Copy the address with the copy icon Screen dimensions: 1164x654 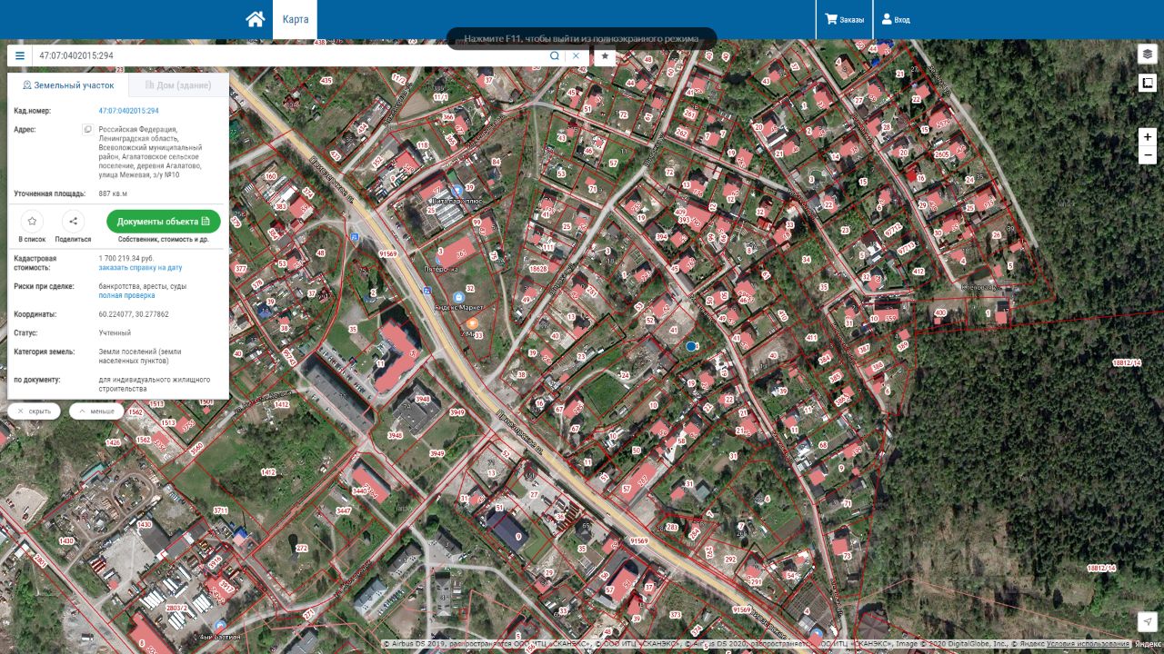coord(88,130)
